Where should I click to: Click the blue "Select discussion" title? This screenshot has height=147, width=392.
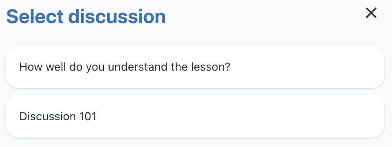(86, 17)
